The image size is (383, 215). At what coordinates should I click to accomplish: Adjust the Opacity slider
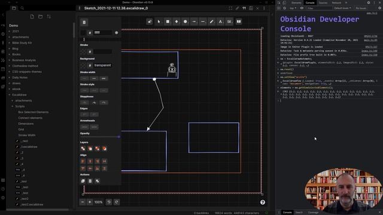100,137
